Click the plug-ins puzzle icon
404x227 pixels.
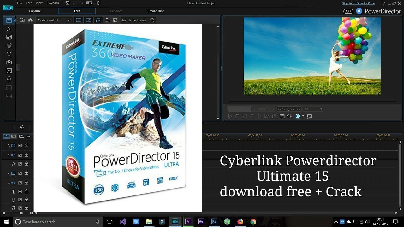point(31,20)
